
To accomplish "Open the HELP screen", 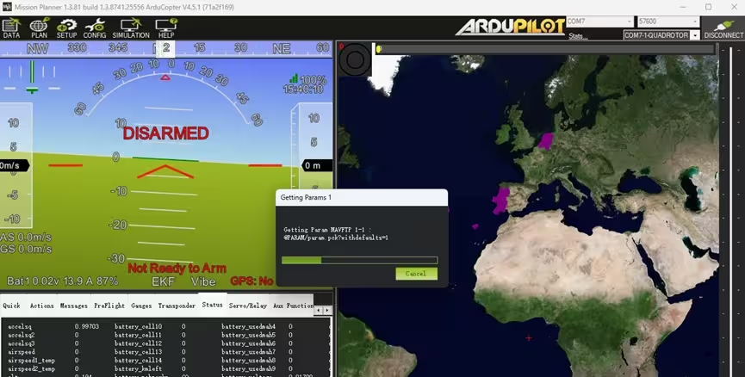I will tap(166, 28).
